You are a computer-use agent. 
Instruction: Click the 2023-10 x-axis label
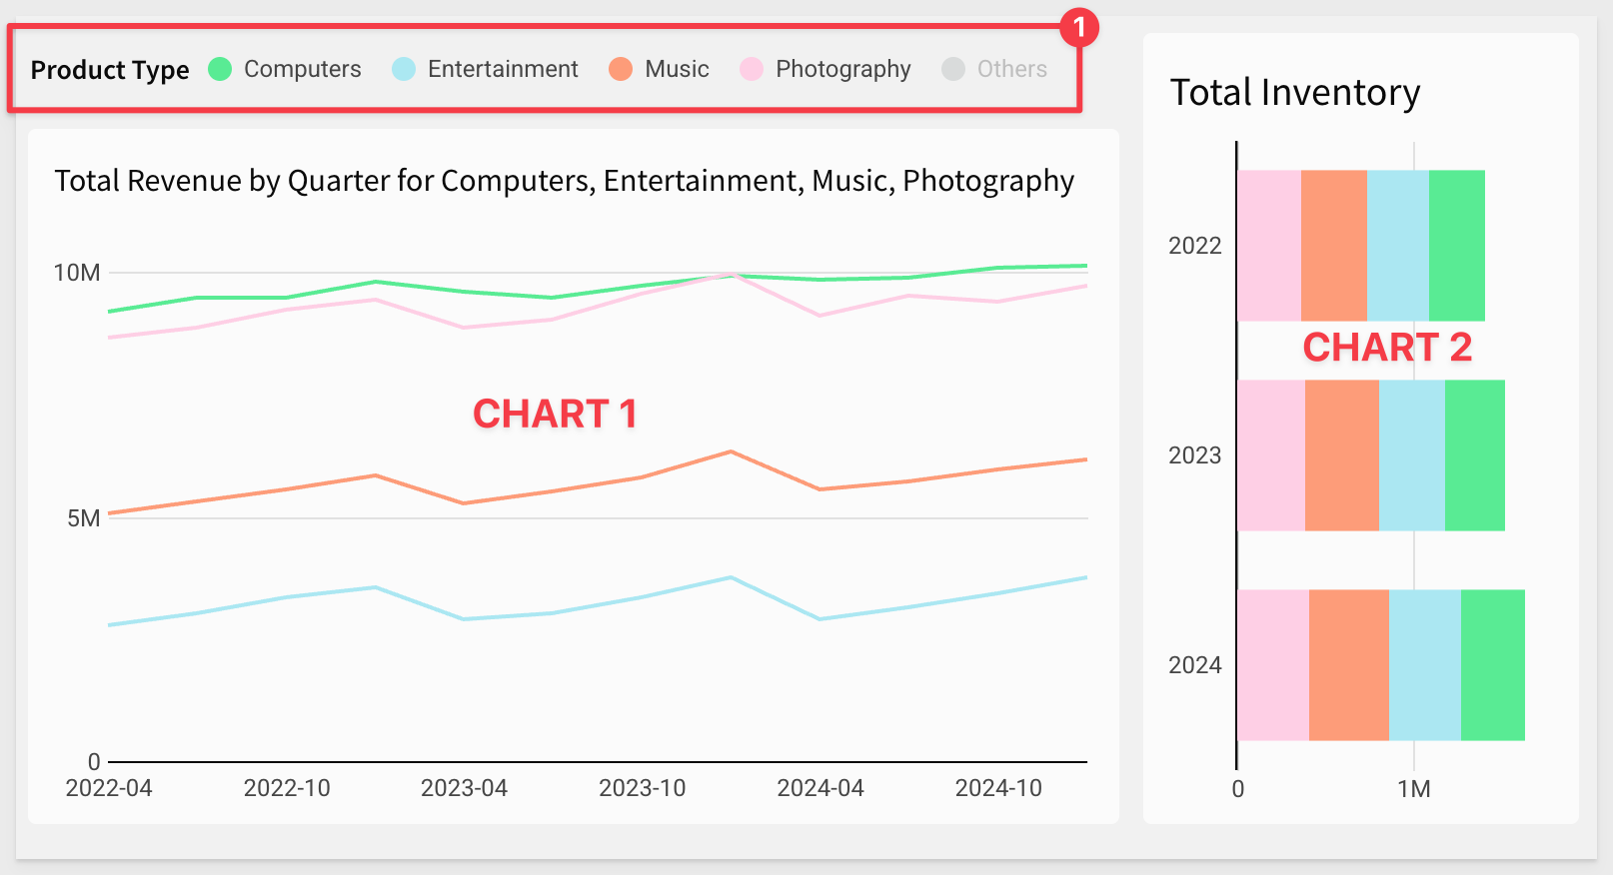point(642,788)
